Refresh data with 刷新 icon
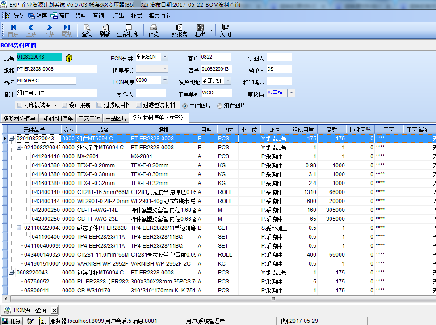Image resolution: width=436 pixels, height=325 pixels. [105, 30]
